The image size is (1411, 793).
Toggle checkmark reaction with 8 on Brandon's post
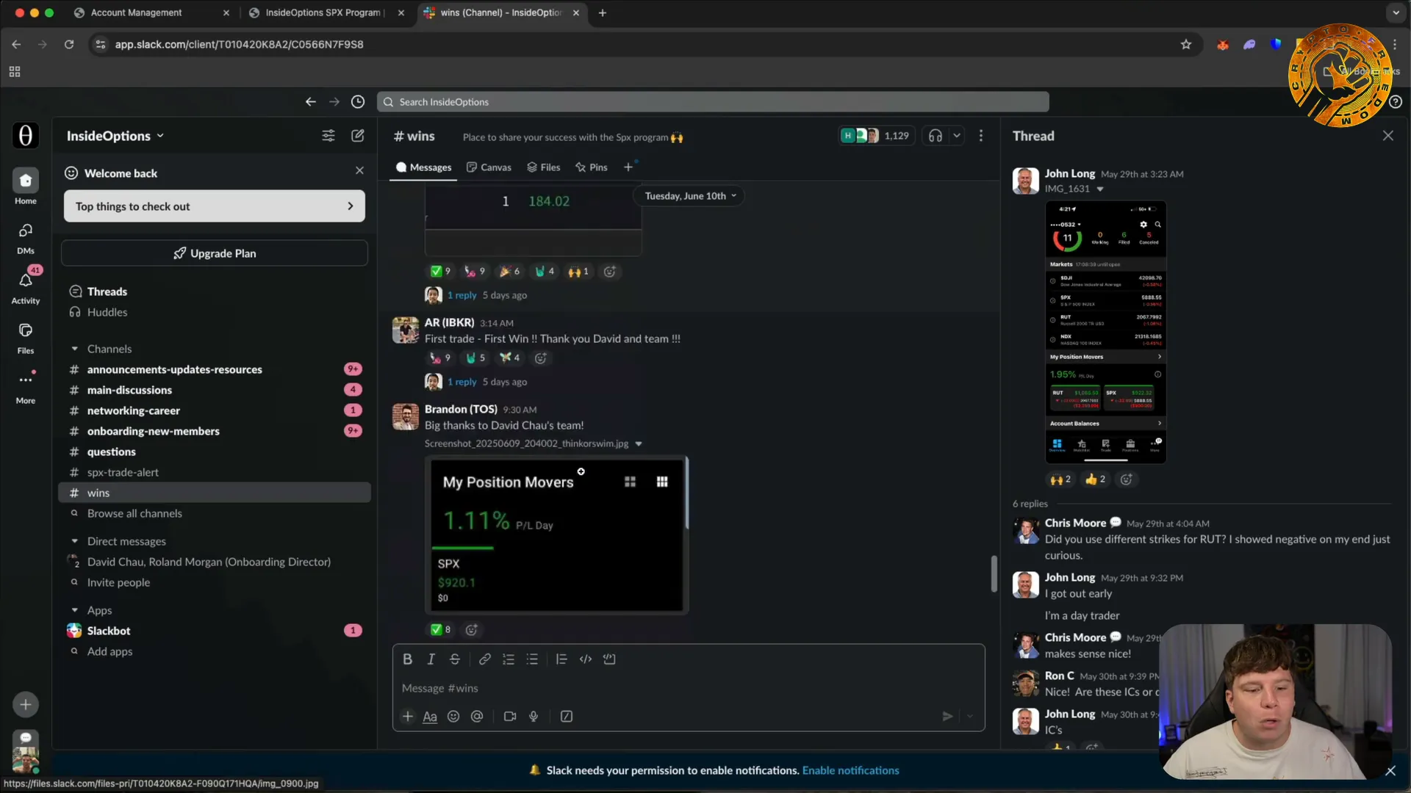tap(440, 630)
